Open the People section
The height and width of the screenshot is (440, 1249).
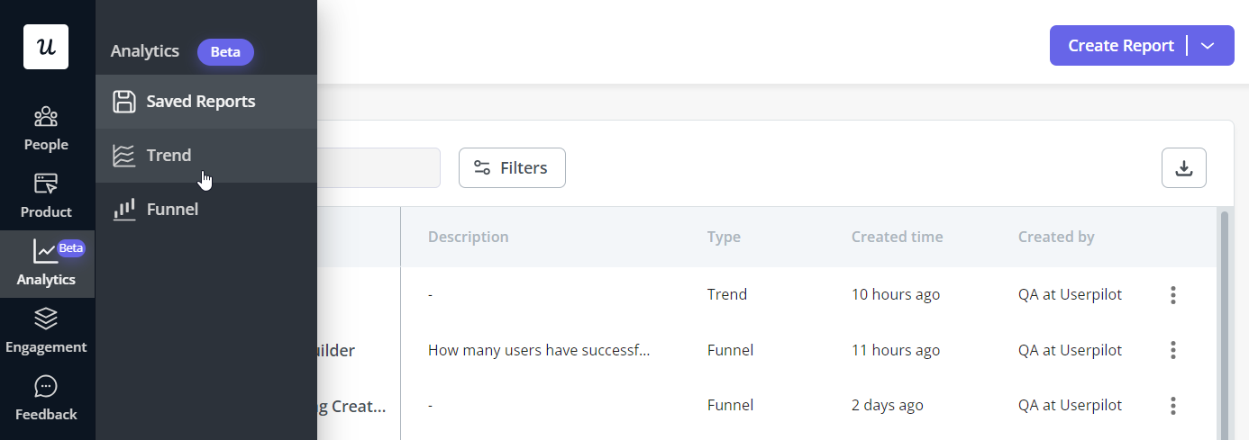coord(46,129)
